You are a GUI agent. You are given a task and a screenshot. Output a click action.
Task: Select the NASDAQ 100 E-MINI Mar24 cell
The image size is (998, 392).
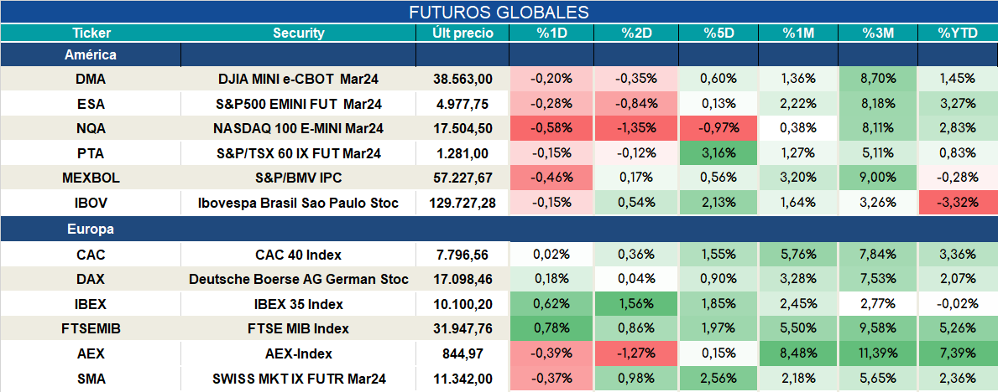298,128
